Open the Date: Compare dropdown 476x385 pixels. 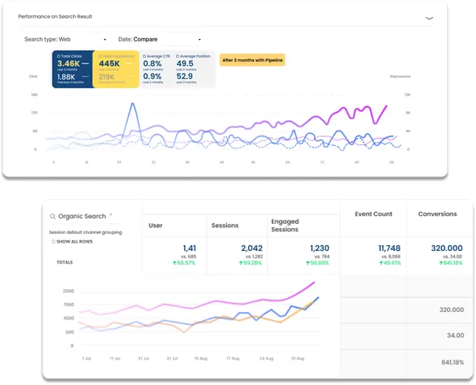coord(159,39)
